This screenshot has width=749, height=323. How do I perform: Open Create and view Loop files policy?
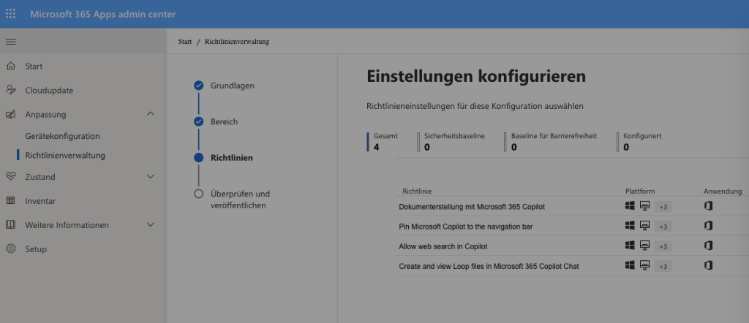tap(489, 266)
